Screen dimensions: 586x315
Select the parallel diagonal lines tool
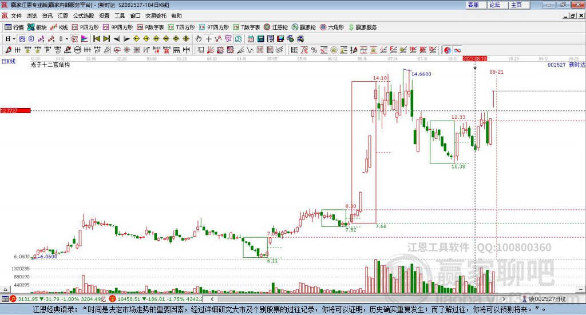280,50
